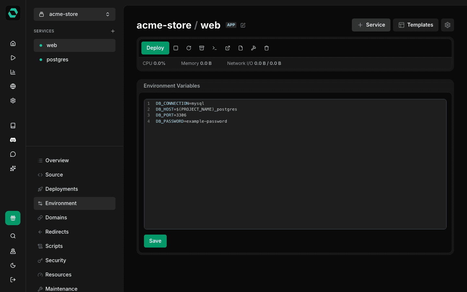Open project settings gear at top right
The height and width of the screenshot is (292, 467).
click(448, 25)
